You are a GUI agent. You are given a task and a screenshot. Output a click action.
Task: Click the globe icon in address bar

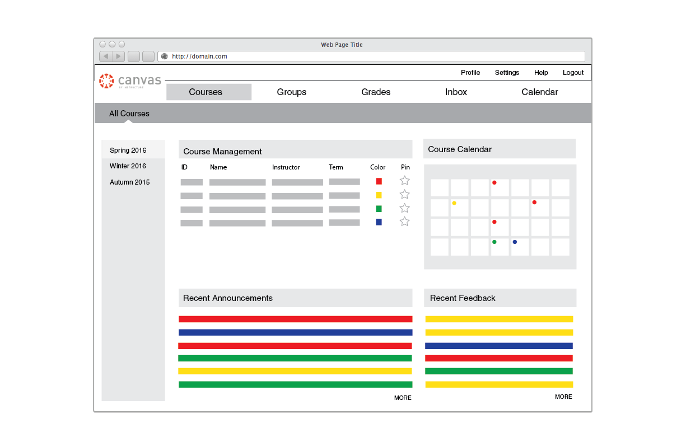pos(165,56)
